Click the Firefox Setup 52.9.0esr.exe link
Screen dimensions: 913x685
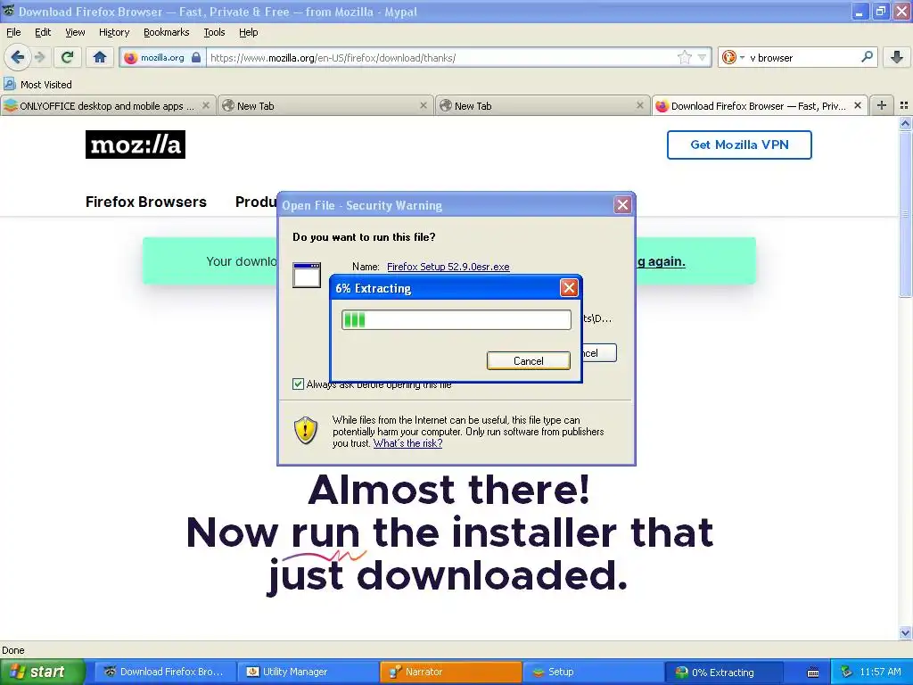click(448, 266)
